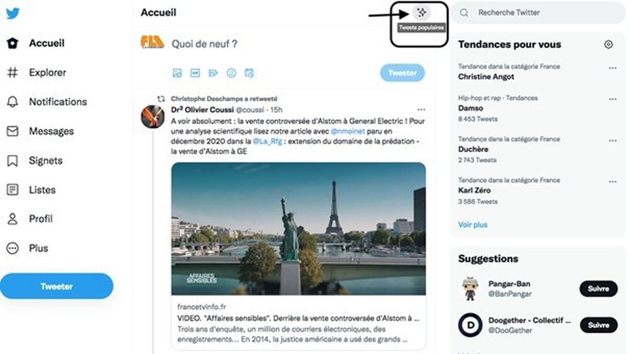Image resolution: width=630 pixels, height=354 pixels.
Task: Schedule the tweet with the calendar icon
Action: click(249, 73)
